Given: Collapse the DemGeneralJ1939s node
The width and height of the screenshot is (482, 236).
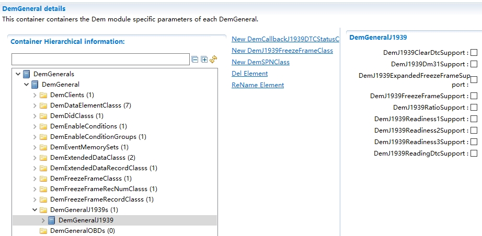Looking at the screenshot, I should coord(35,210).
